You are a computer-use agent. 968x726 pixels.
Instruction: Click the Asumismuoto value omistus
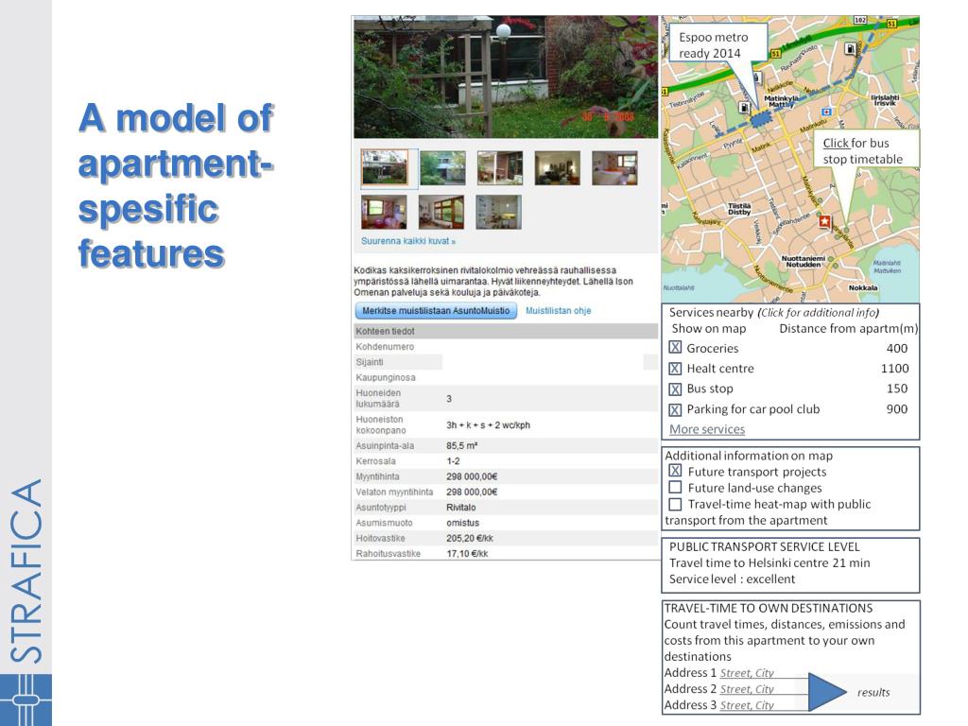pyautogui.click(x=463, y=523)
